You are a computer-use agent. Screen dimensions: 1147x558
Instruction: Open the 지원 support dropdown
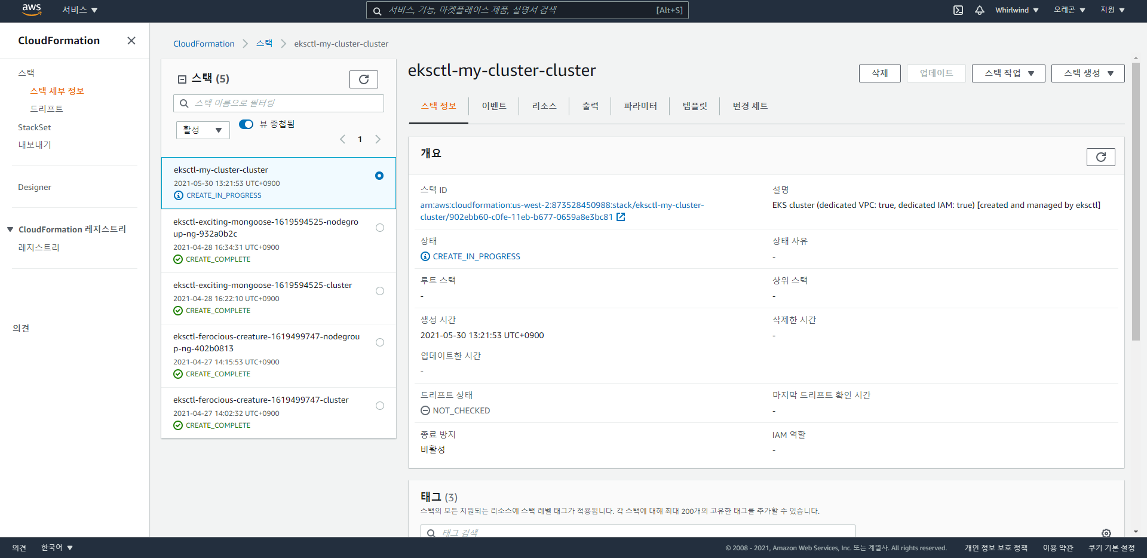(x=1112, y=10)
